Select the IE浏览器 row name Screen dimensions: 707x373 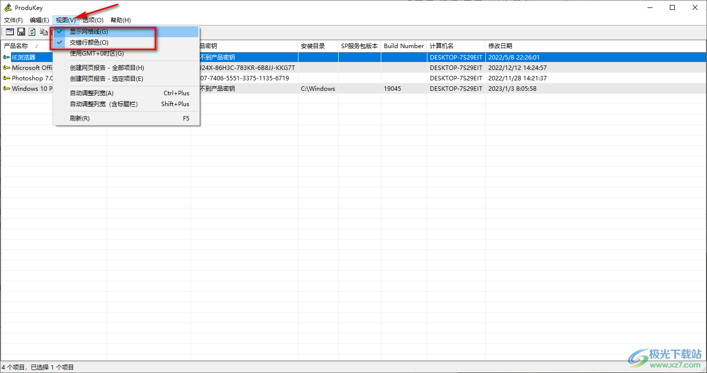24,57
